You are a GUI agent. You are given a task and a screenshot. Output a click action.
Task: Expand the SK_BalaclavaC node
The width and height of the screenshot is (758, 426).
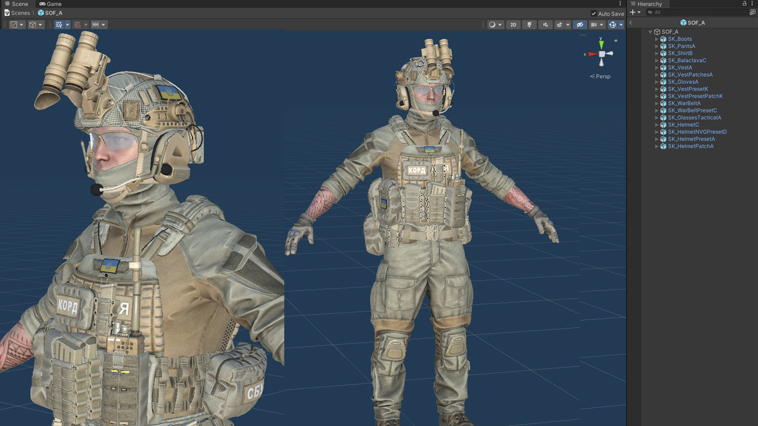(x=657, y=61)
